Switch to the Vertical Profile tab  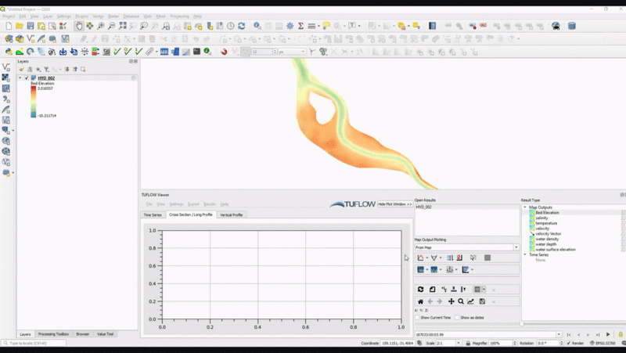point(232,214)
